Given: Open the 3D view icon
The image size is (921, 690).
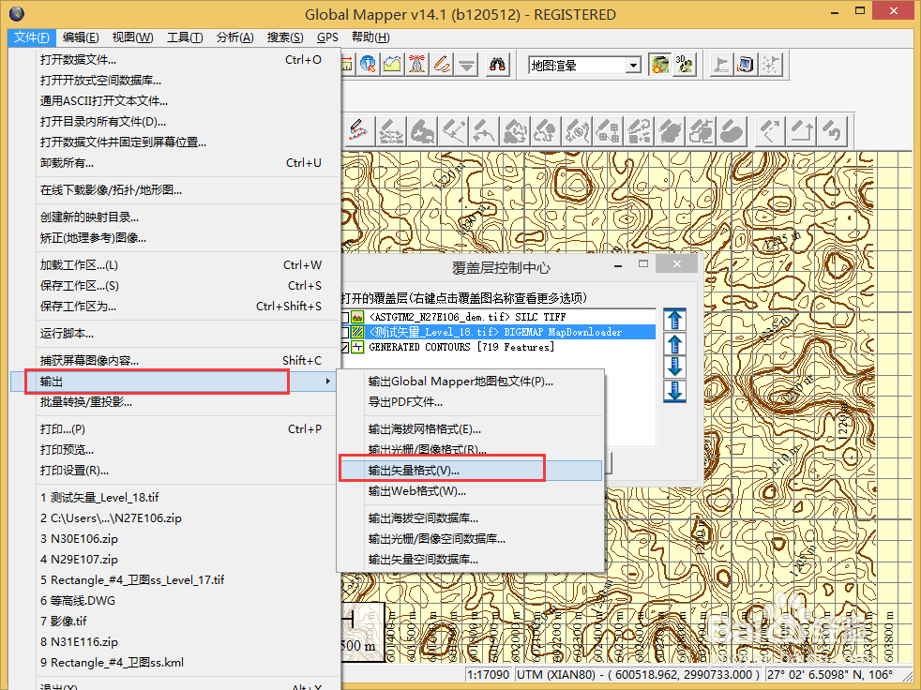Looking at the screenshot, I should [685, 64].
